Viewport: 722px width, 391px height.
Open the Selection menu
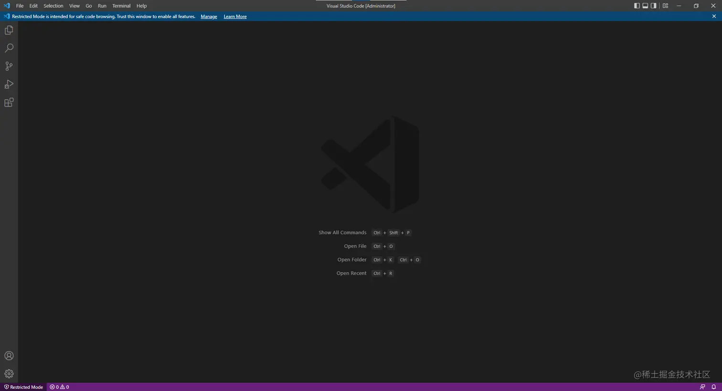[53, 6]
